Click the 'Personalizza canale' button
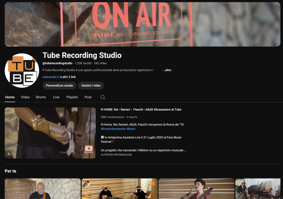Image resolution: width=283 pixels, height=199 pixels. coord(59,86)
